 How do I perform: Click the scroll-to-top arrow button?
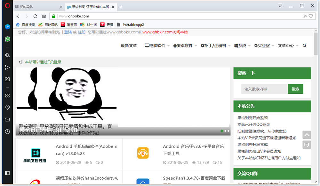click(x=307, y=135)
